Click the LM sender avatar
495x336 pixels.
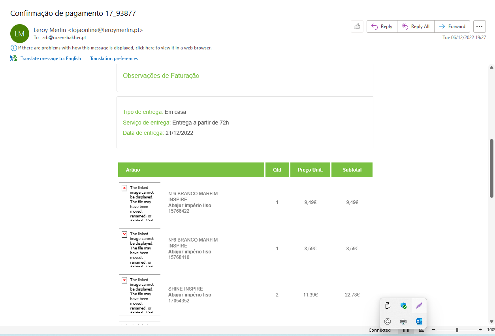tap(20, 34)
